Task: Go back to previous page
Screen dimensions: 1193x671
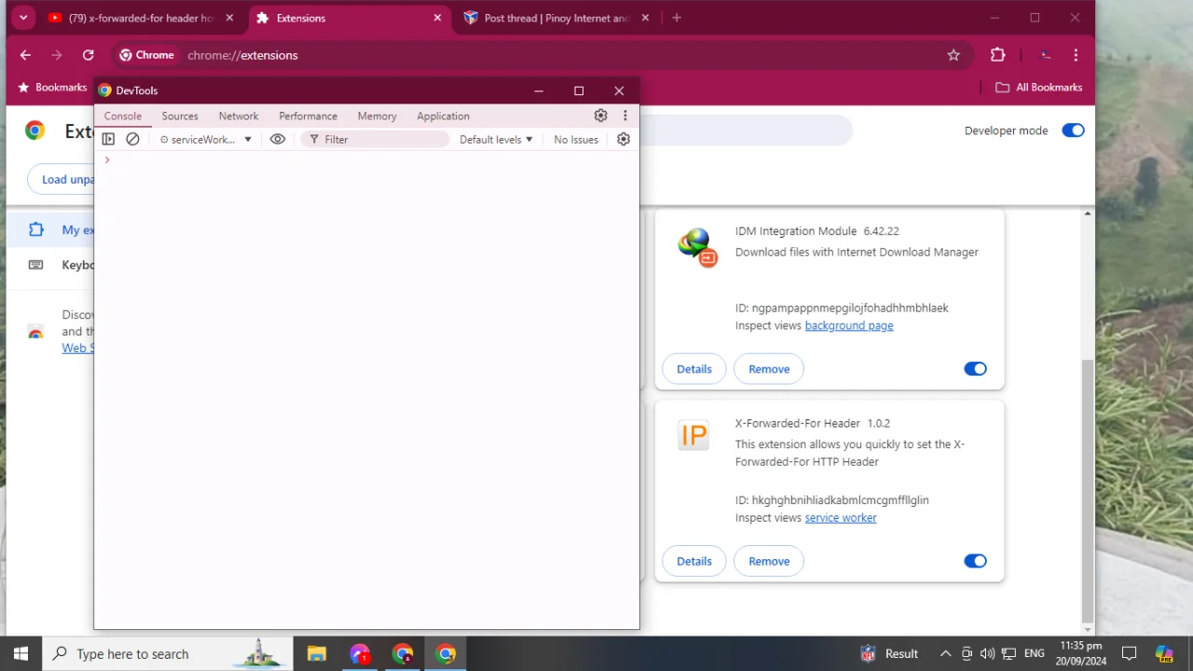Action: pos(25,55)
